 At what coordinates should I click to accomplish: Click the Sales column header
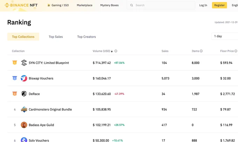point(165,51)
